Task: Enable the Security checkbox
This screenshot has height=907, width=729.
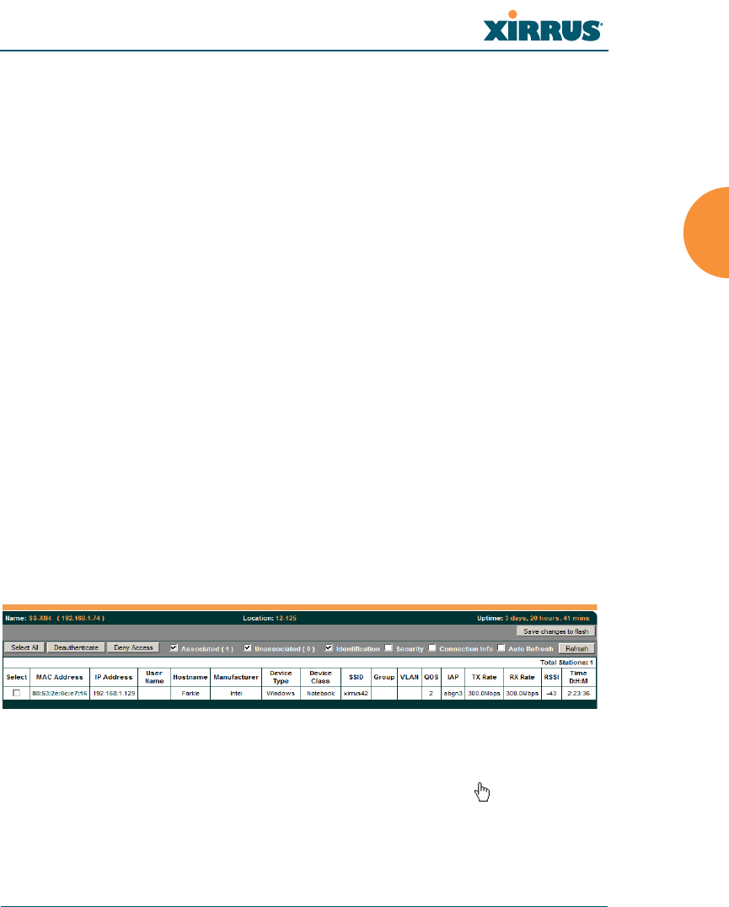Action: tap(389, 648)
